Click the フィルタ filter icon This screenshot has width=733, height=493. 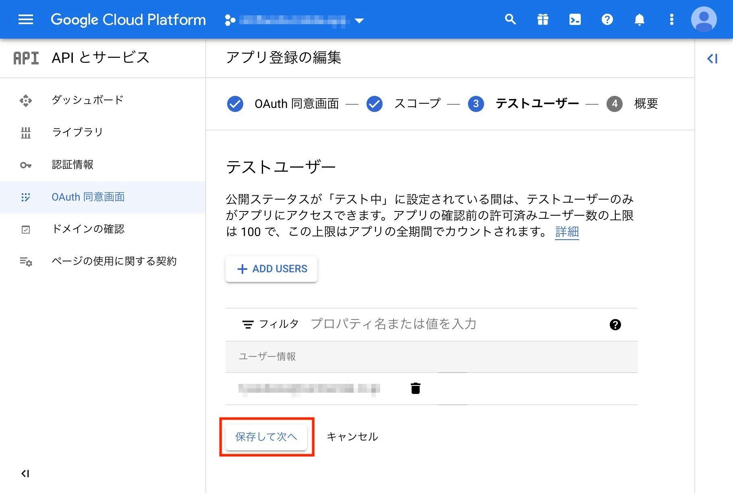coord(248,324)
